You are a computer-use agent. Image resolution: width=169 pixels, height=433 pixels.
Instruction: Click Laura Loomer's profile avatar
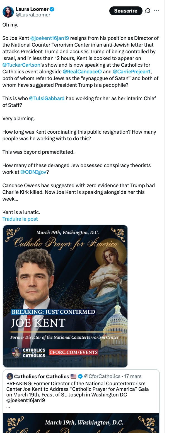tap(8, 12)
